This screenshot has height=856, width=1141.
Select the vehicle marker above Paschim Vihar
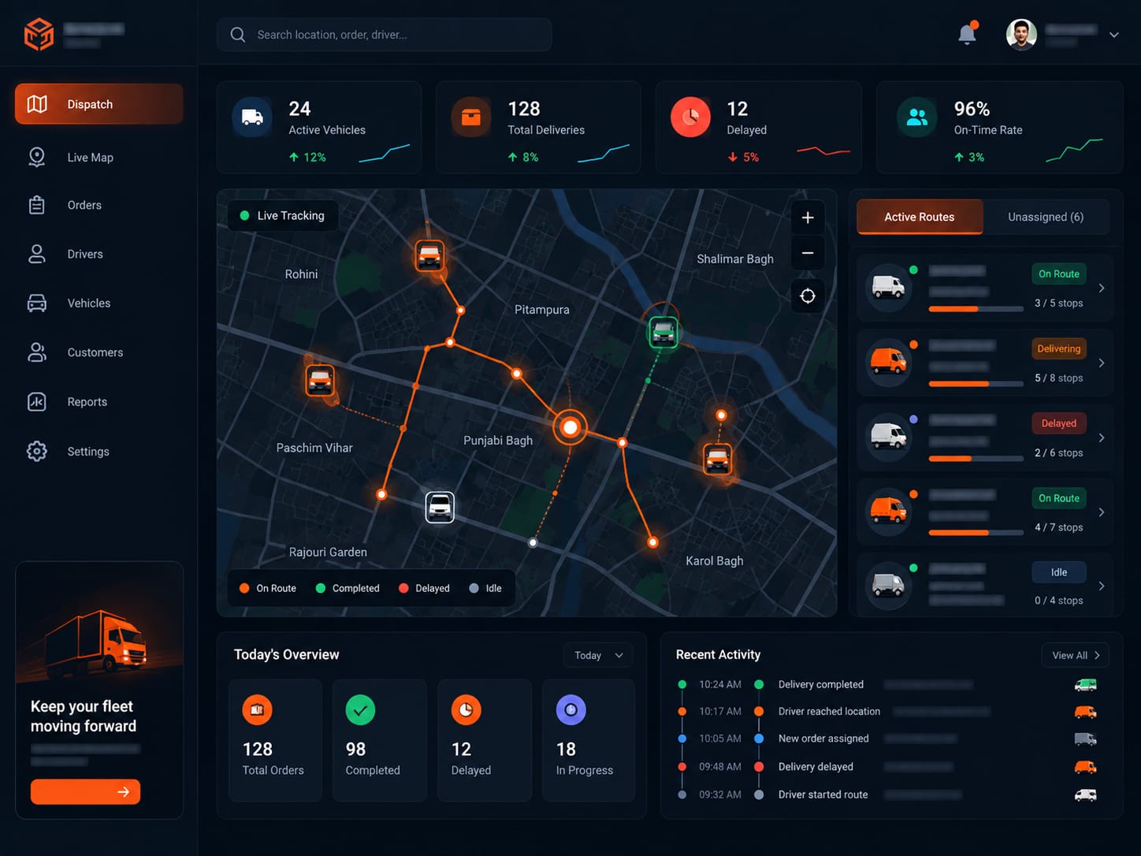pos(320,380)
